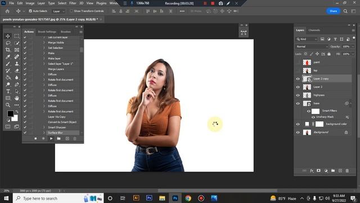
Task: Click the add layer style fx icon
Action: [x=312, y=170]
